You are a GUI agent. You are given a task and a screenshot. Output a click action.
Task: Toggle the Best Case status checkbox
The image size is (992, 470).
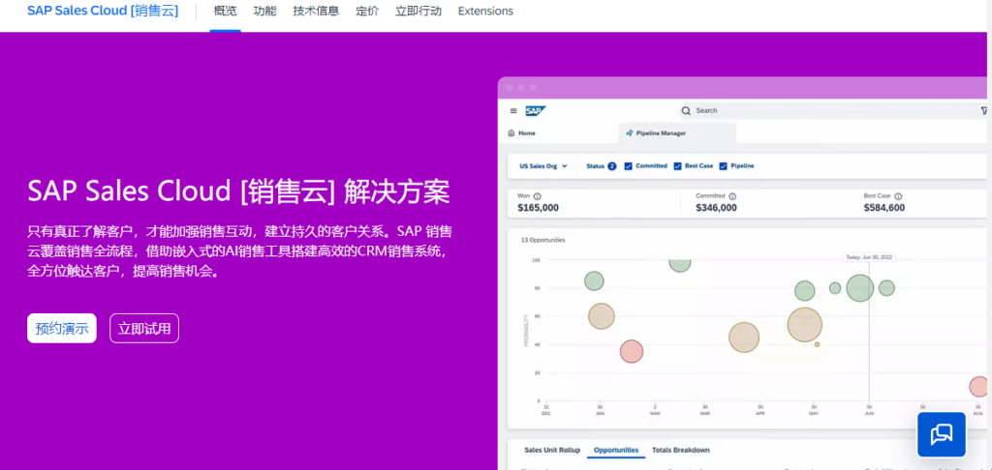tap(677, 166)
